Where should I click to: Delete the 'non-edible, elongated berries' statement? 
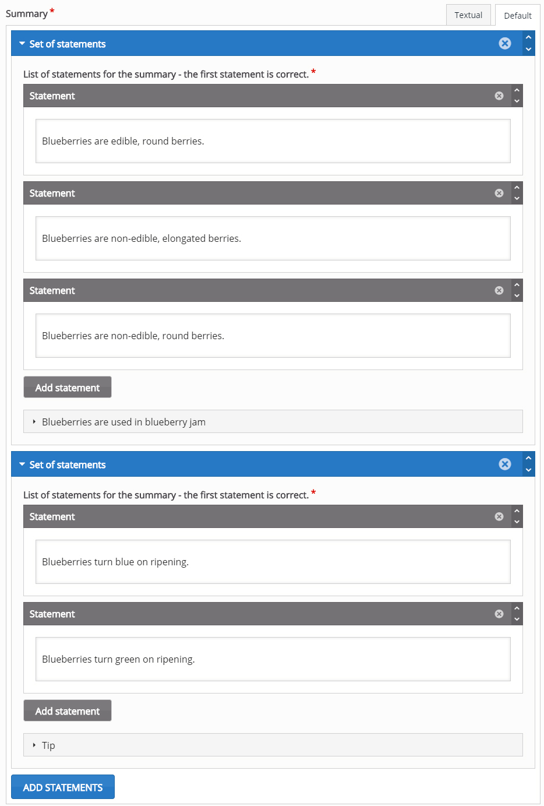click(x=499, y=193)
